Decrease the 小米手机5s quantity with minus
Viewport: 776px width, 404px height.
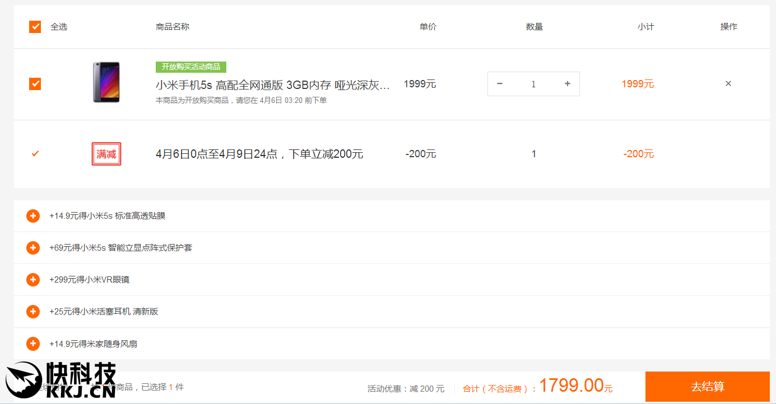point(500,84)
